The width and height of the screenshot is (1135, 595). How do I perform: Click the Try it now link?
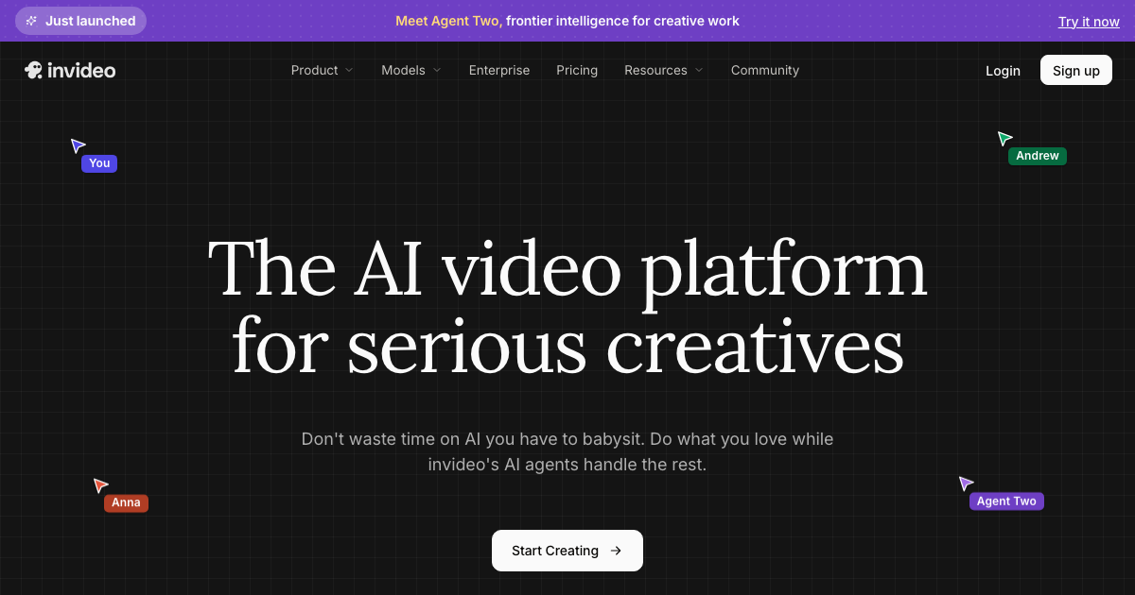1089,22
